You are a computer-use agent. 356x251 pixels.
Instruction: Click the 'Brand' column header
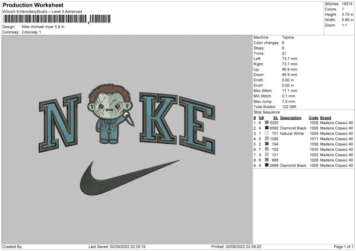(x=326, y=118)
